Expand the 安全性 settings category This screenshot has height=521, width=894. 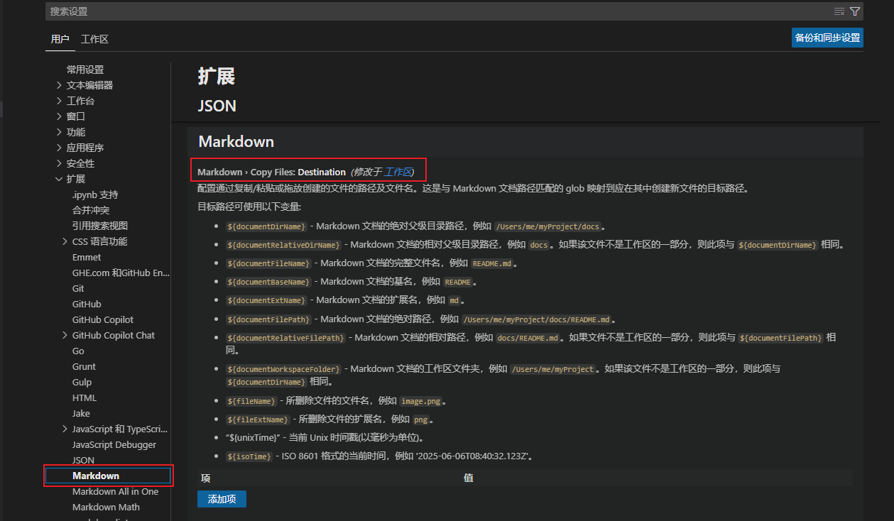point(60,163)
